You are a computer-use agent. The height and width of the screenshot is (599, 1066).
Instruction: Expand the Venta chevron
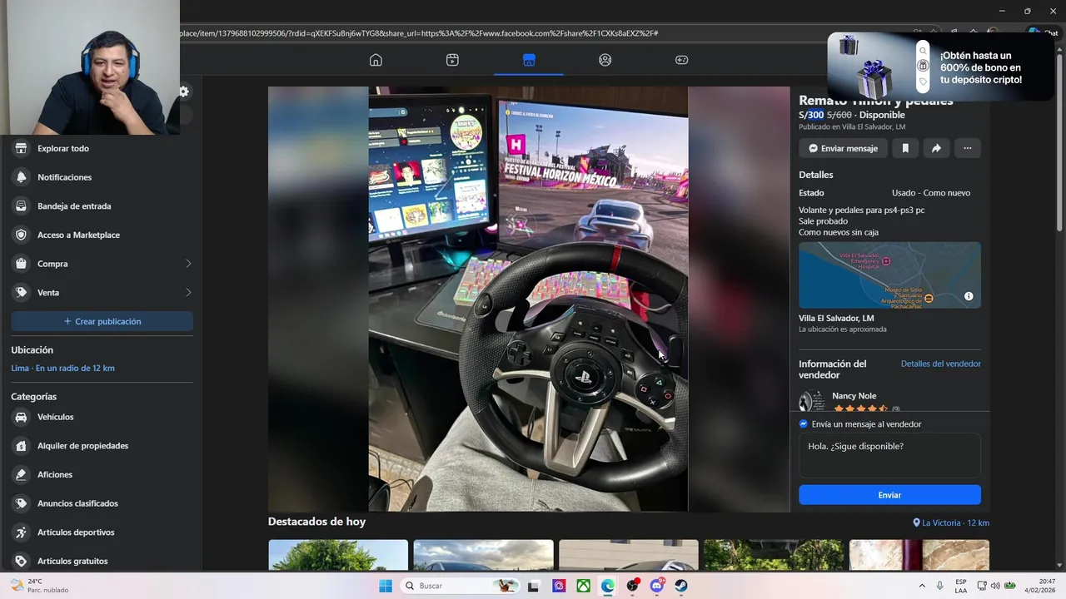188,293
